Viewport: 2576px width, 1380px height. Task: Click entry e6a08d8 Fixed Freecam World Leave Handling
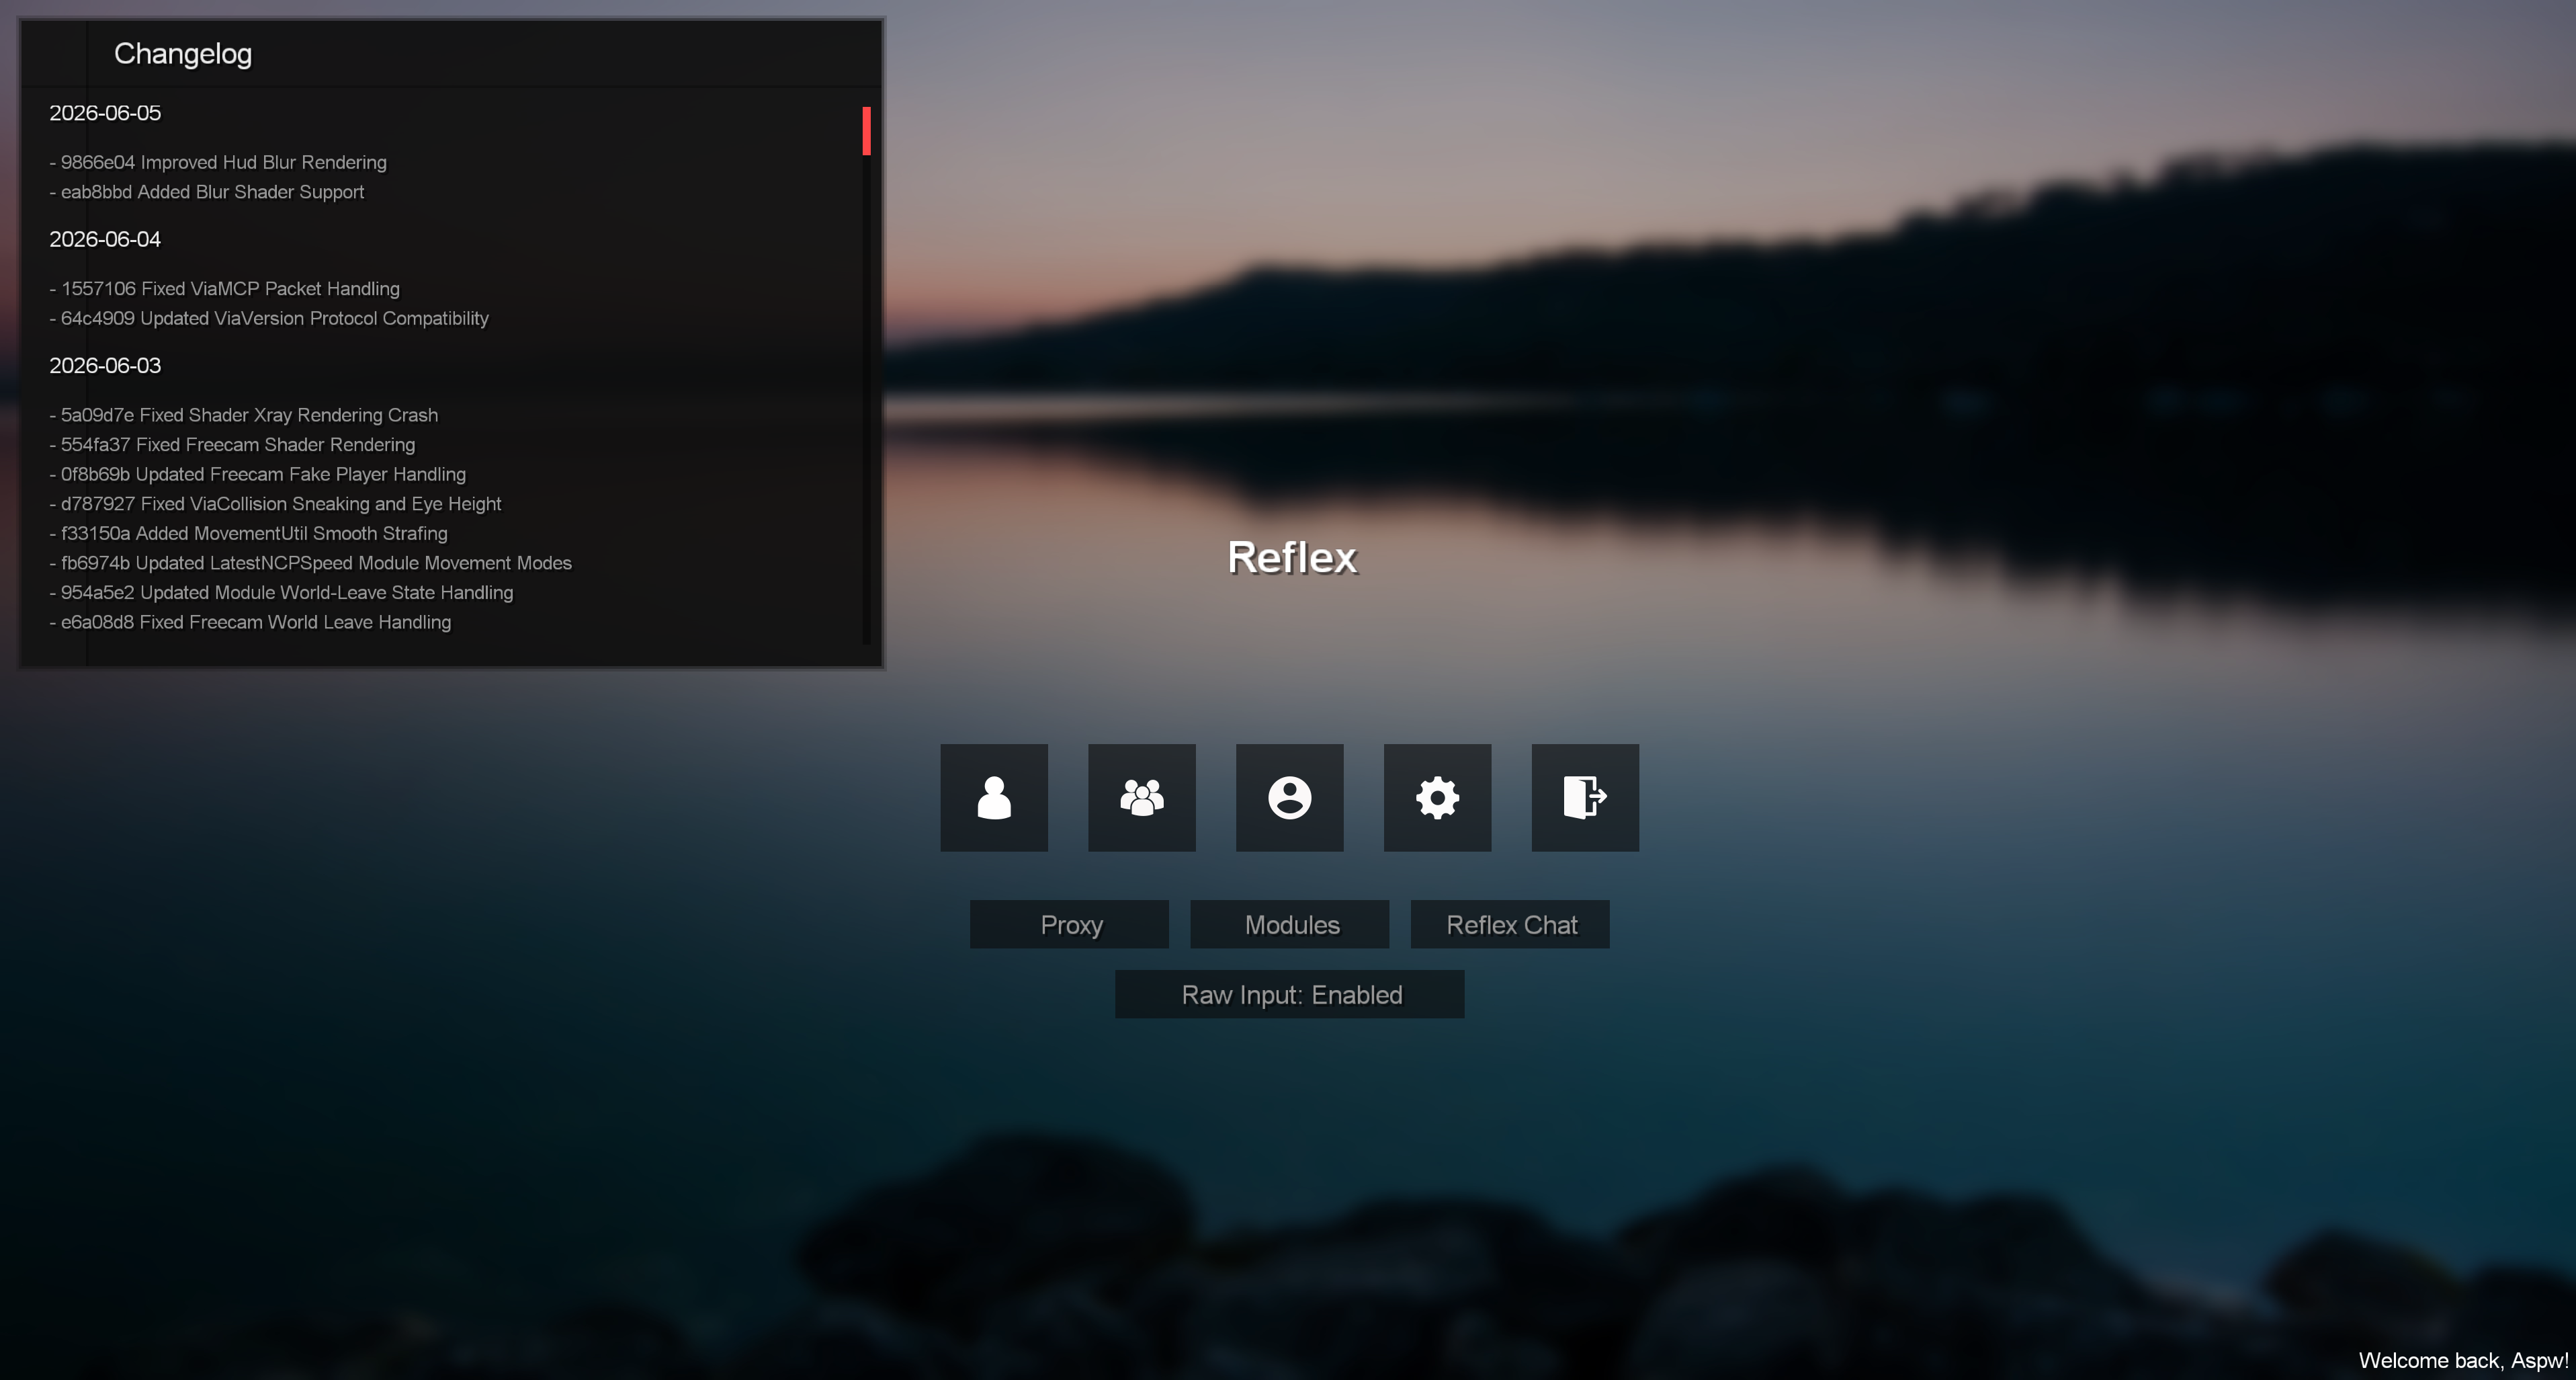[x=250, y=622]
